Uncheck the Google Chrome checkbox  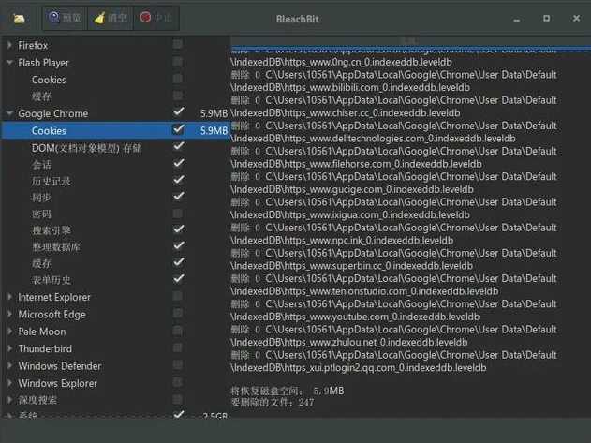178,112
